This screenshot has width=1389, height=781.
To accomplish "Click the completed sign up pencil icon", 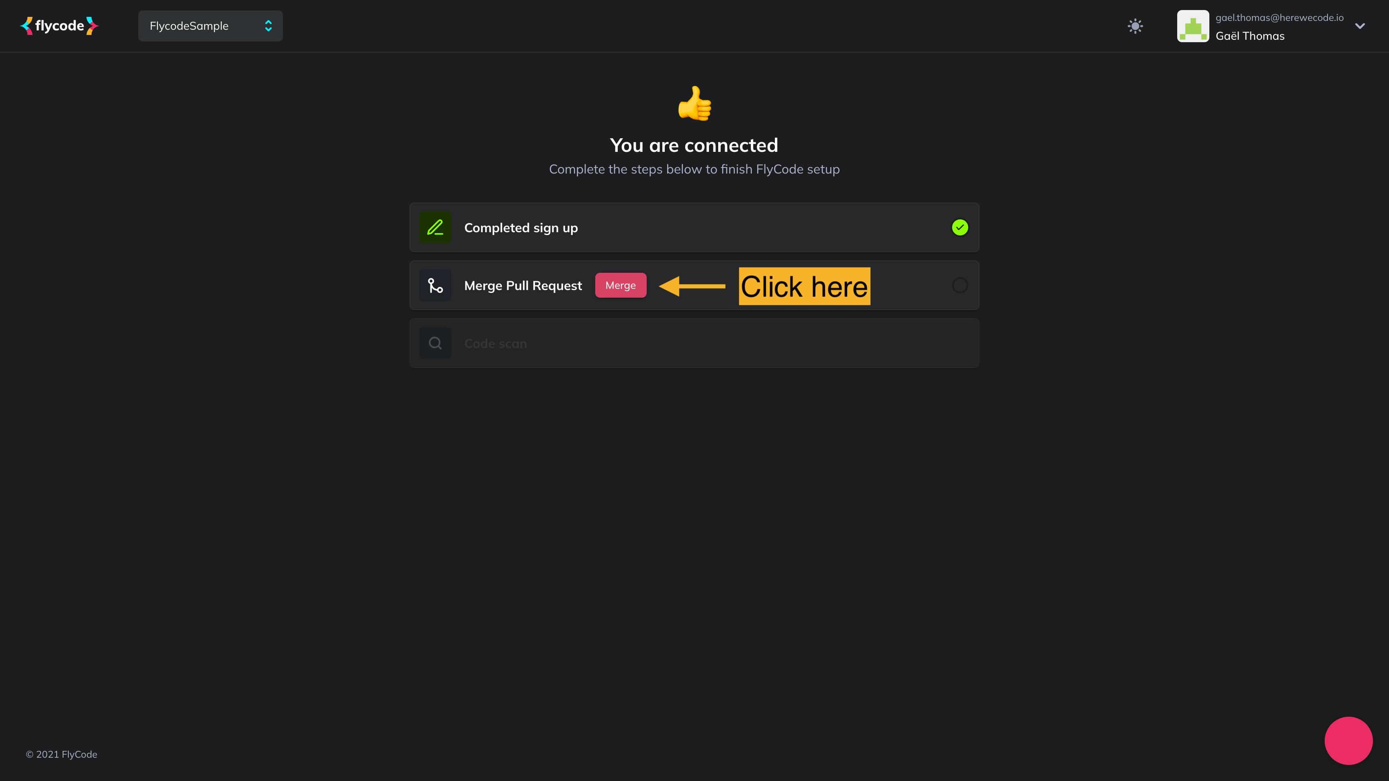I will [435, 227].
